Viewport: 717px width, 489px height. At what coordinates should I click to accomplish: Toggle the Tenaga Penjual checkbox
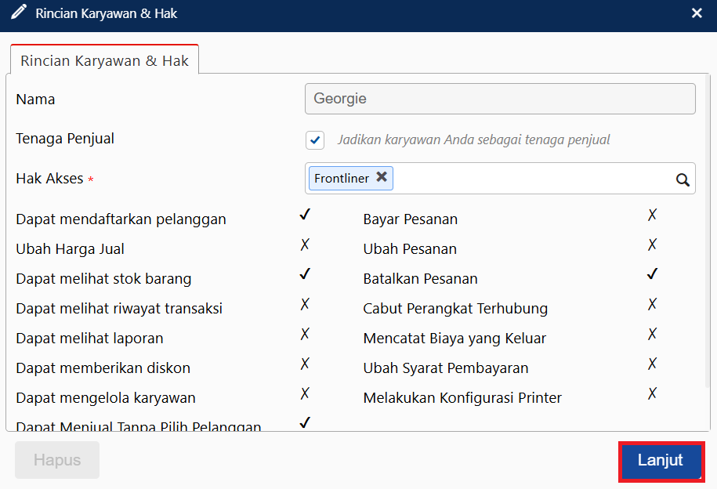(315, 140)
